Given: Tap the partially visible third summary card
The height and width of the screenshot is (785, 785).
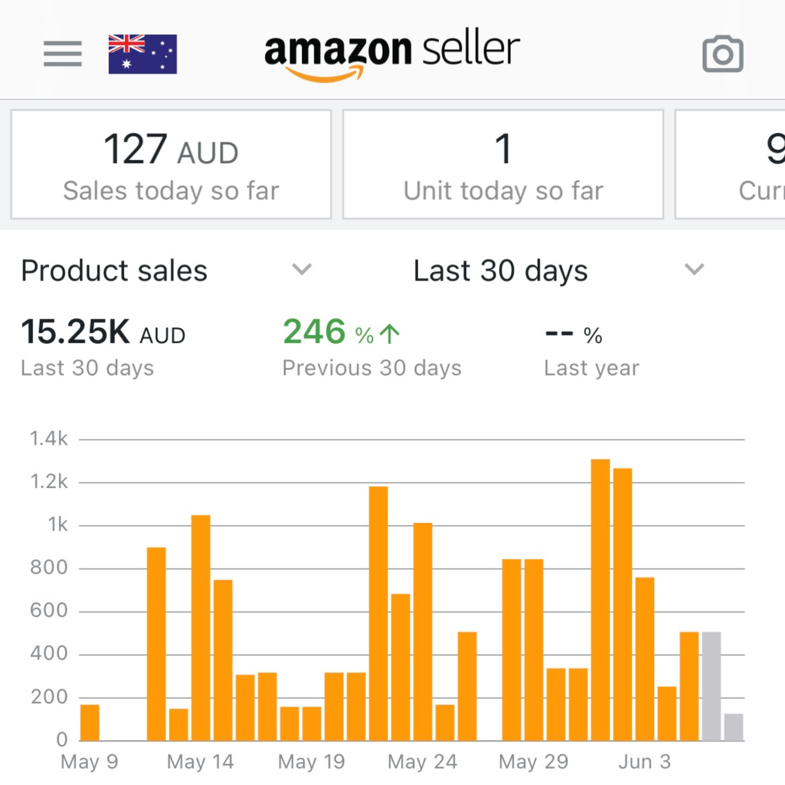Looking at the screenshot, I should 730,165.
